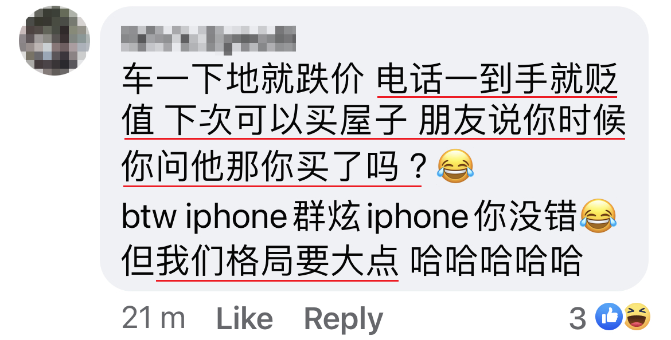Screen dimensions: 671x340
Task: Open the commenter's pixelated profile picture
Action: tap(54, 41)
